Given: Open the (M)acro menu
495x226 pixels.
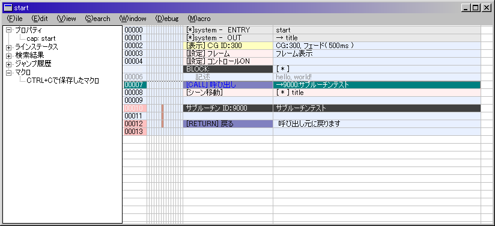Looking at the screenshot, I should 199,19.
